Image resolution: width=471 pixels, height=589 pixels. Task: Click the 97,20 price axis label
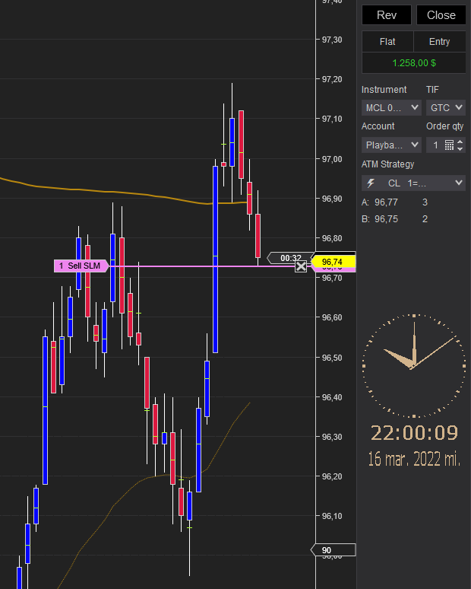(332, 79)
